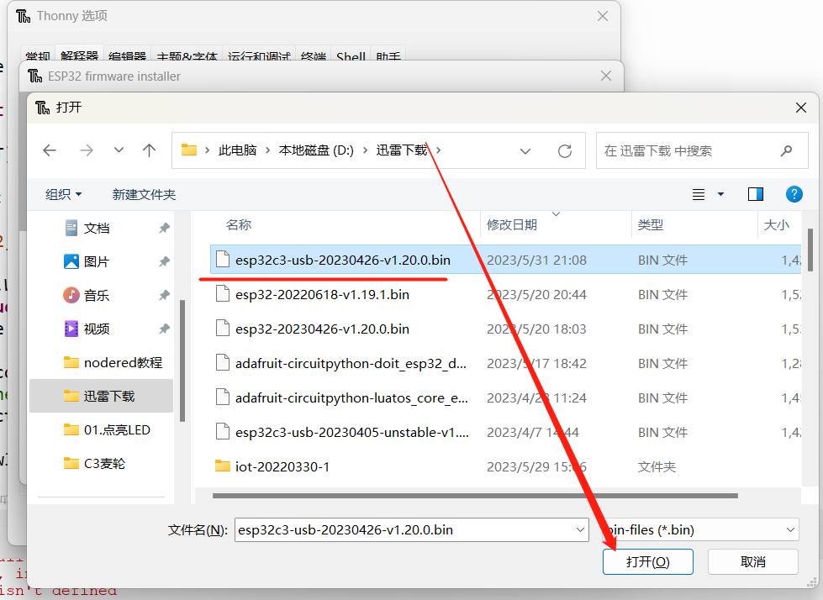The height and width of the screenshot is (600, 823).
Task: Unpin 文档 using its pin icon
Action: click(x=164, y=228)
